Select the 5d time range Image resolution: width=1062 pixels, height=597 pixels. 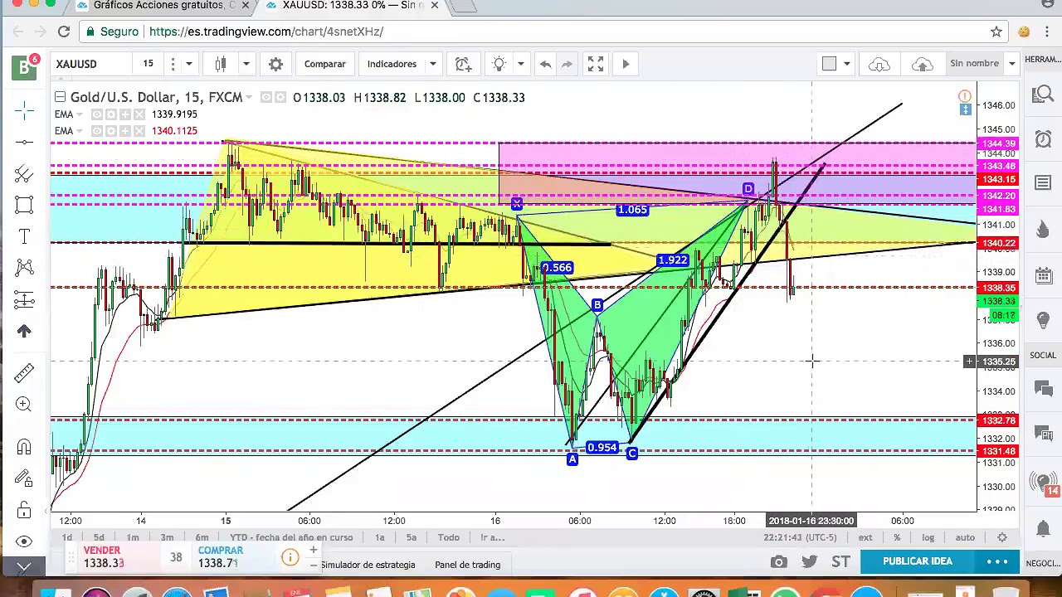point(99,537)
